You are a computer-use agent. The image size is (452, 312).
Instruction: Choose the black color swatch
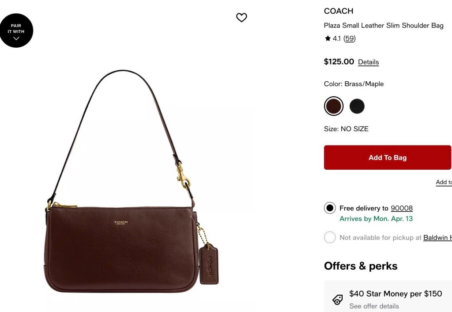point(357,106)
